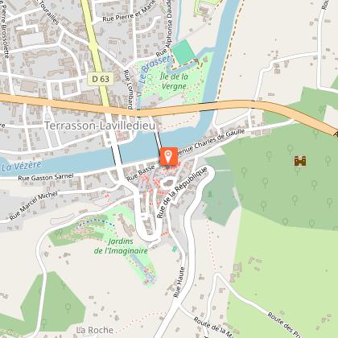
Task: Click the Rue Pierre et Marie street label
Action: (129, 12)
